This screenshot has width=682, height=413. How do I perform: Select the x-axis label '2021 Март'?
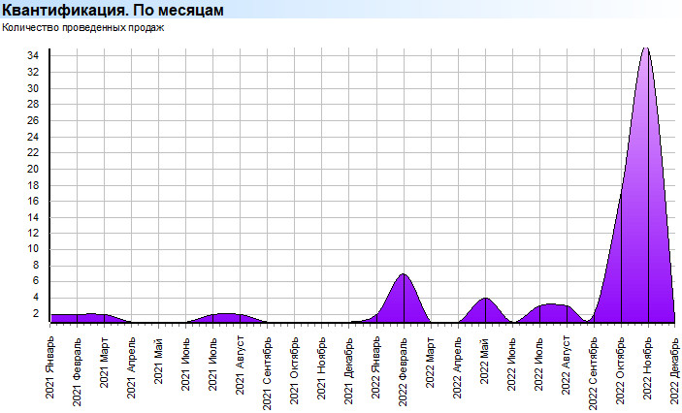click(105, 363)
